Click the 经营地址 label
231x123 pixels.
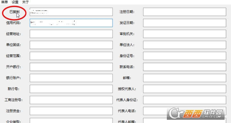pos(13,34)
